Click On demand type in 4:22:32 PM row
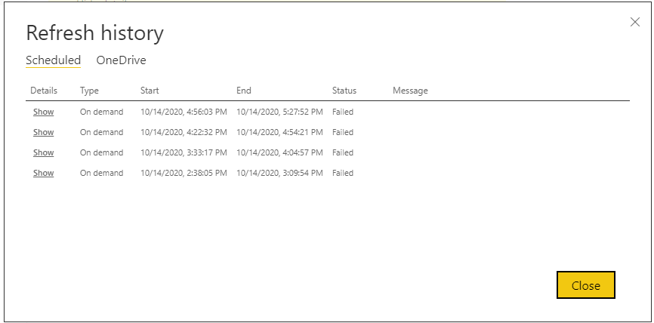Screen dimensions: 654x323 click(102, 133)
